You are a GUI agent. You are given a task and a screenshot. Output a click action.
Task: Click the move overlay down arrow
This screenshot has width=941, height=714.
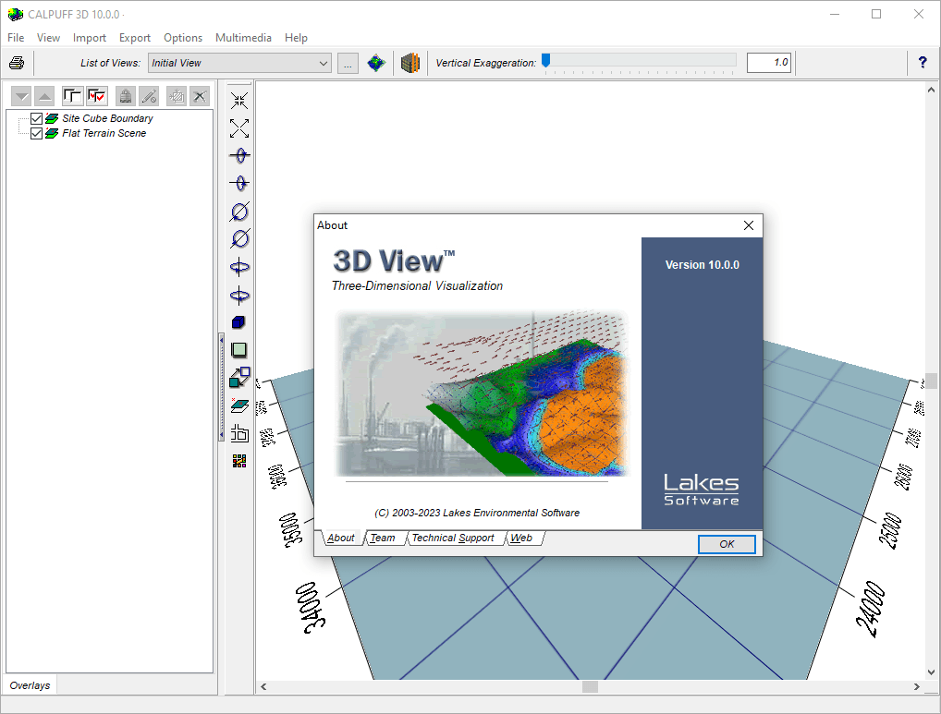coord(21,96)
